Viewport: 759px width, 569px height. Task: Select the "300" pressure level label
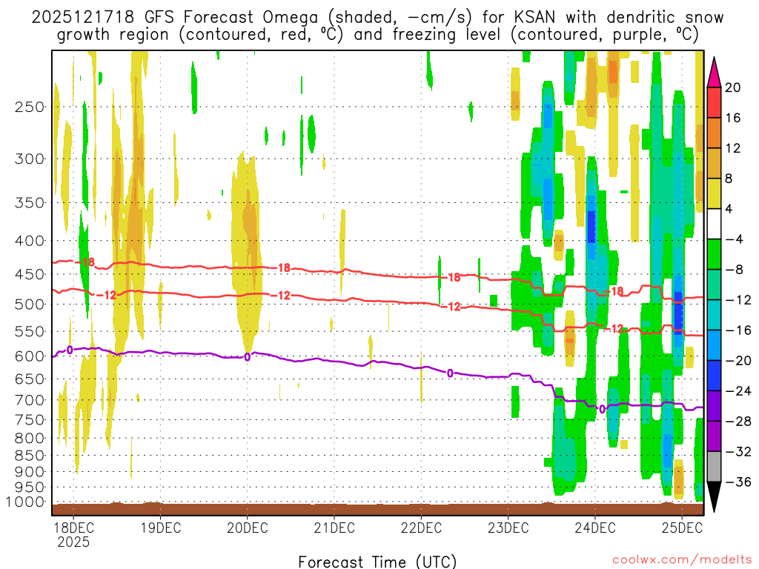[x=30, y=159]
